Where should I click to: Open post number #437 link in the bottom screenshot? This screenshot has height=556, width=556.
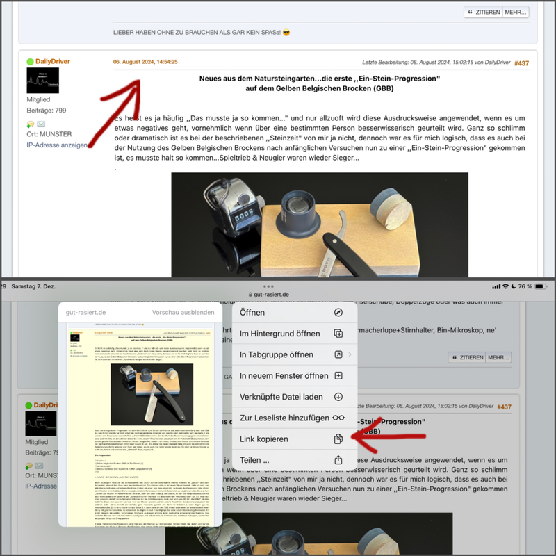504,407
